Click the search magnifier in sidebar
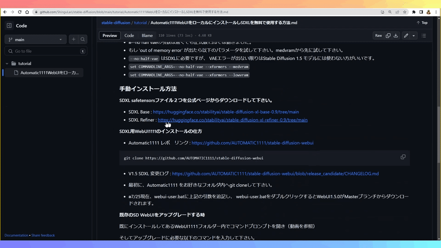 (83, 39)
